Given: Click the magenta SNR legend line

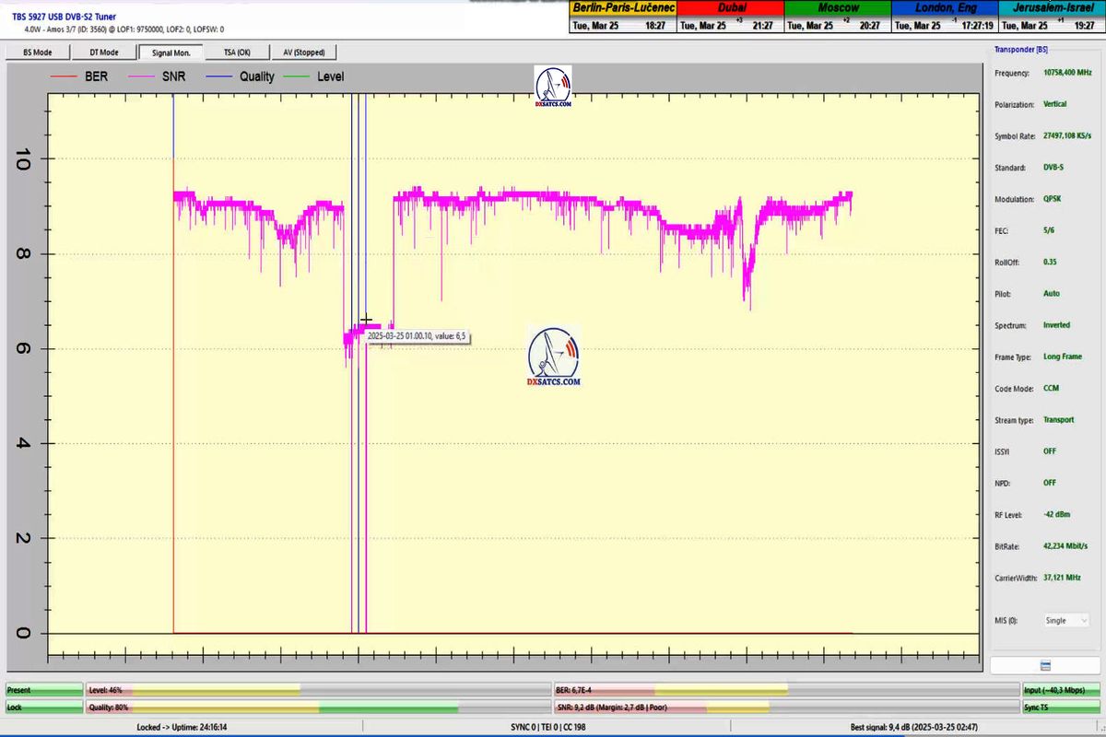Looking at the screenshot, I should [x=141, y=76].
